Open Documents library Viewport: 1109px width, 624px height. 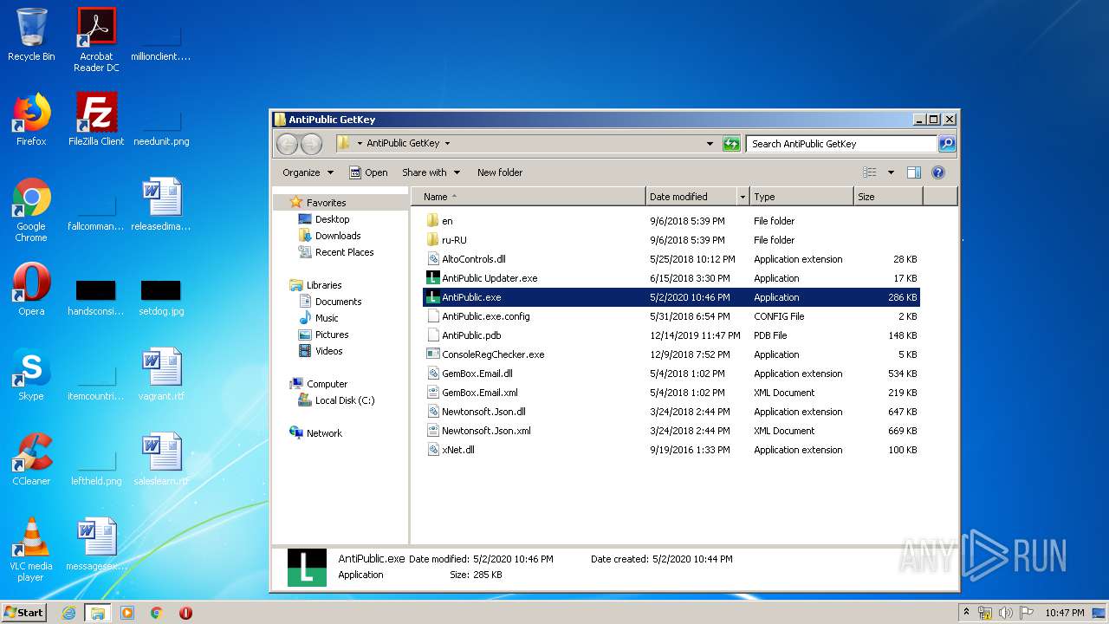tap(338, 302)
